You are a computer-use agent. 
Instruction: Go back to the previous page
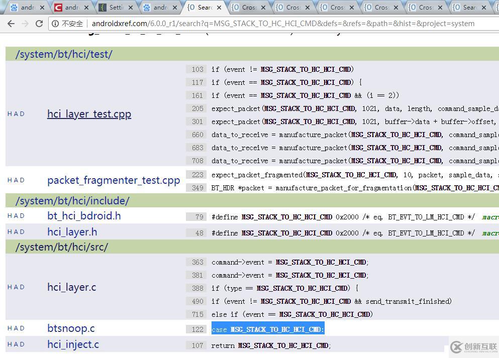11,24
